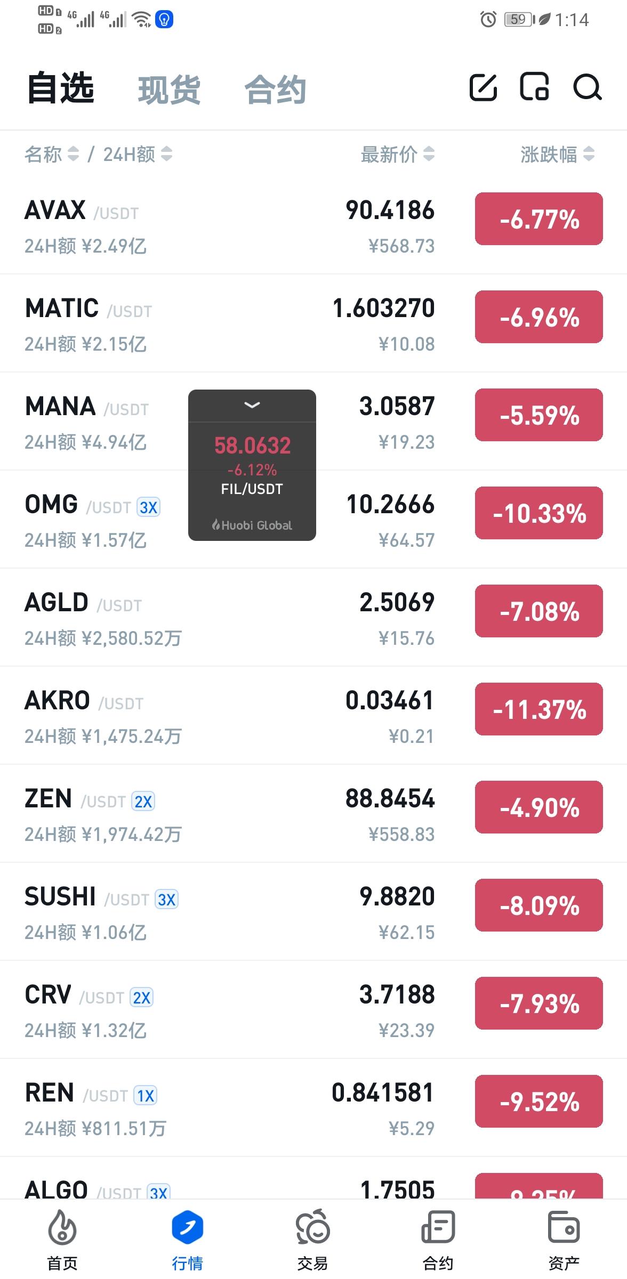This screenshot has height=1279, width=627.
Task: Tap the search magnifier icon
Action: coord(587,87)
